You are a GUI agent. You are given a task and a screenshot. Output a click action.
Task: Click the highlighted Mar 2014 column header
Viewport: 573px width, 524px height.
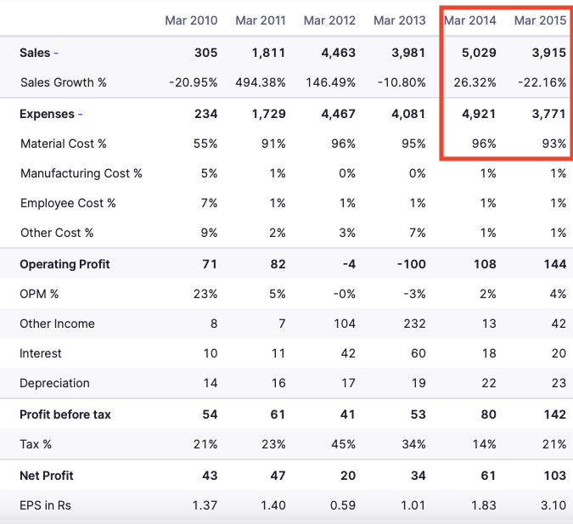point(469,20)
